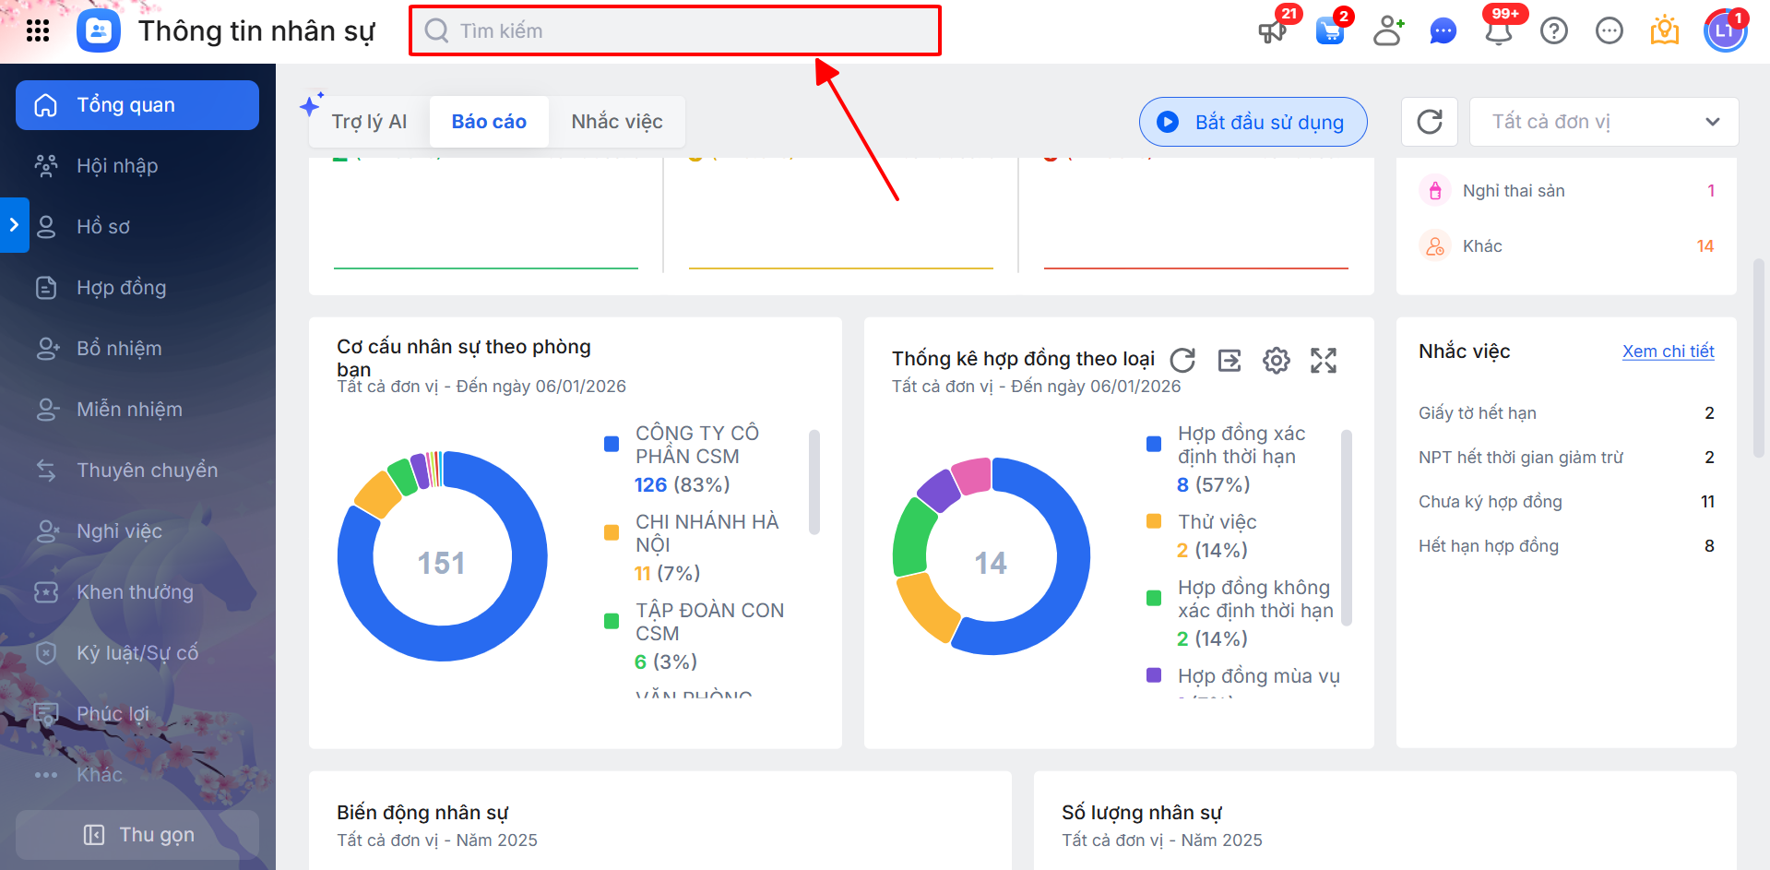The image size is (1770, 870).
Task: Switch to the Nhắc việc tab
Action: (x=617, y=122)
